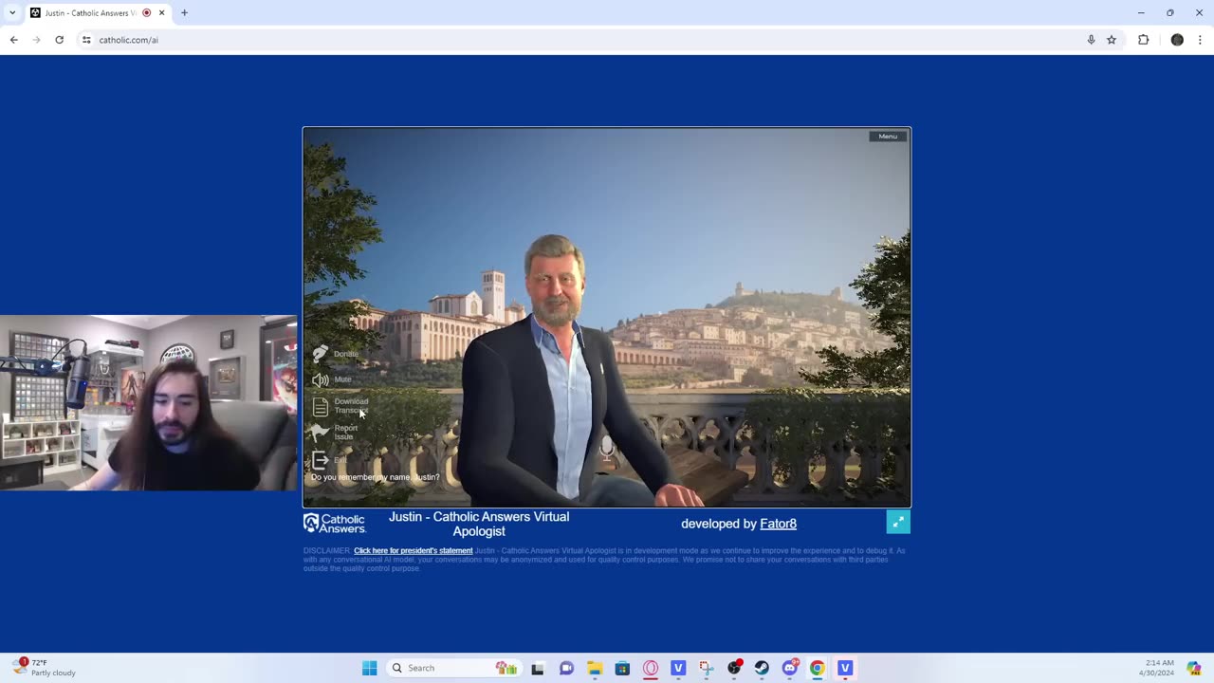Go back to the previous page

tap(14, 40)
